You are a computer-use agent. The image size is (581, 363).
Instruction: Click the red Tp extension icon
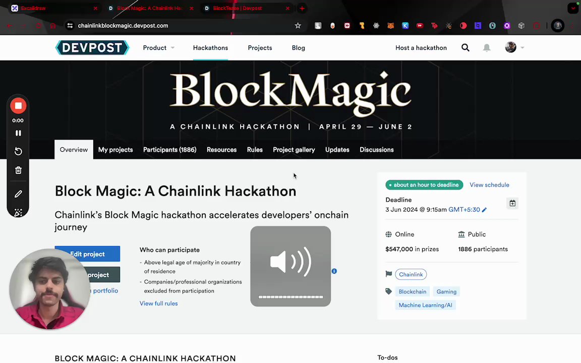click(434, 26)
